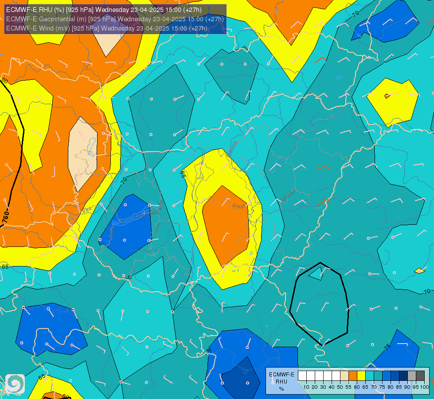
Task: Click the legend tick value 50
Action: pyautogui.click(x=340, y=387)
